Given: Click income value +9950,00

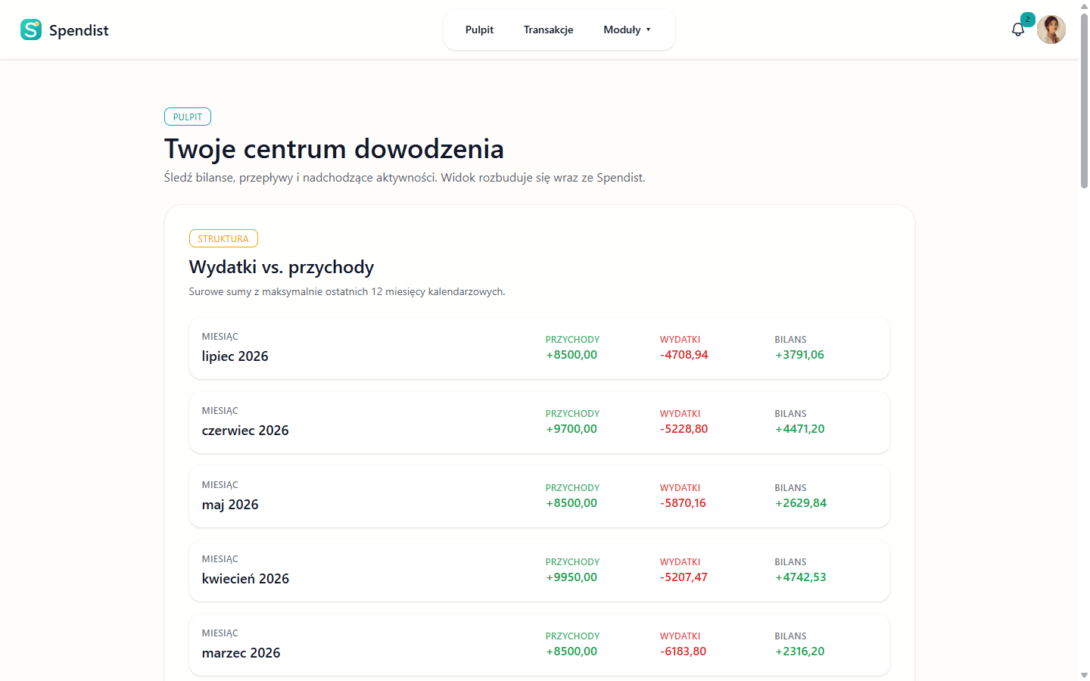Looking at the screenshot, I should click(571, 577).
